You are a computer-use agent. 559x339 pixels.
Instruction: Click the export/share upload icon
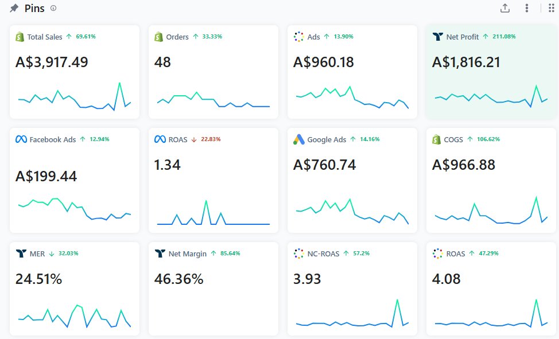point(505,8)
